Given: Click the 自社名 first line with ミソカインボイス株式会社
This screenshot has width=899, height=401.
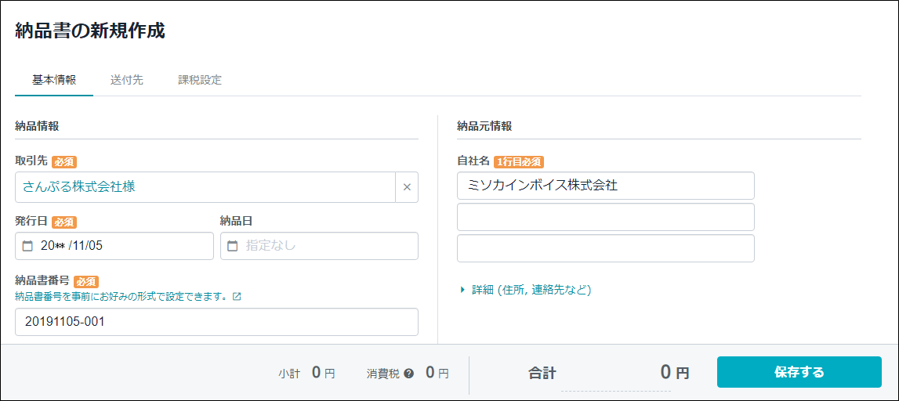Looking at the screenshot, I should tap(605, 186).
